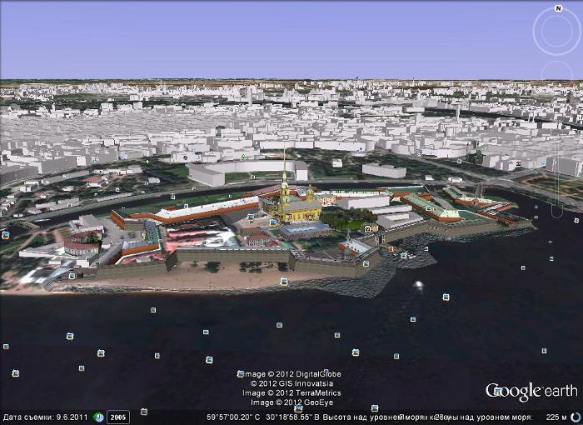
Task: Click the Google earth logo
Action: 531,392
